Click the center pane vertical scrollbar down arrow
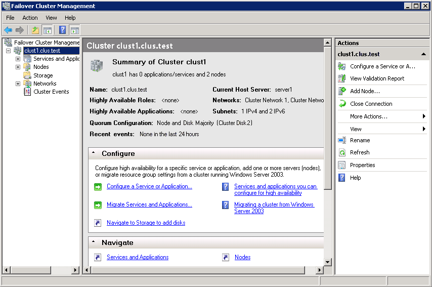The height and width of the screenshot is (287, 432). click(328, 262)
